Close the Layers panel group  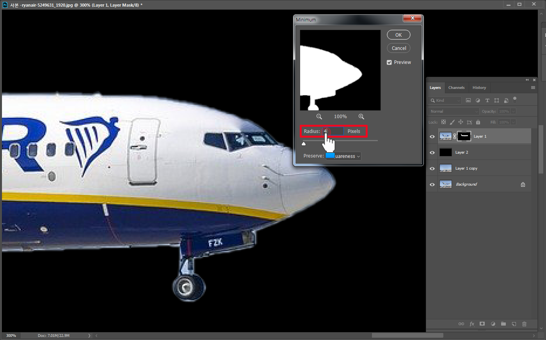(534, 80)
